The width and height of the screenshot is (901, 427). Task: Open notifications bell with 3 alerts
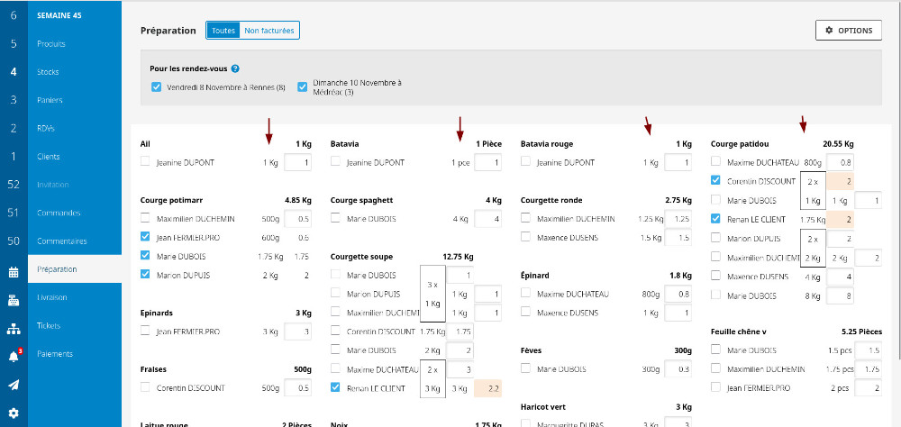(x=14, y=357)
